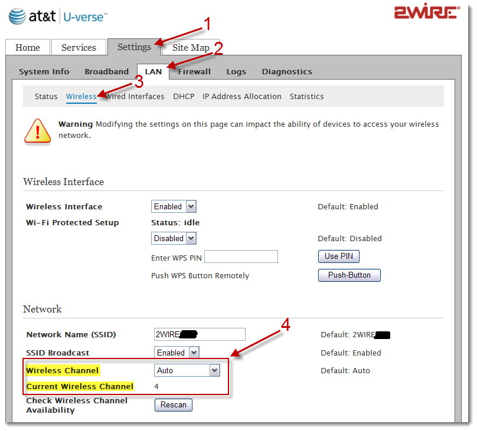Screen dimensions: 477x431
Task: Expand the Wireless Interface Enabled dropdown
Action: (x=174, y=207)
